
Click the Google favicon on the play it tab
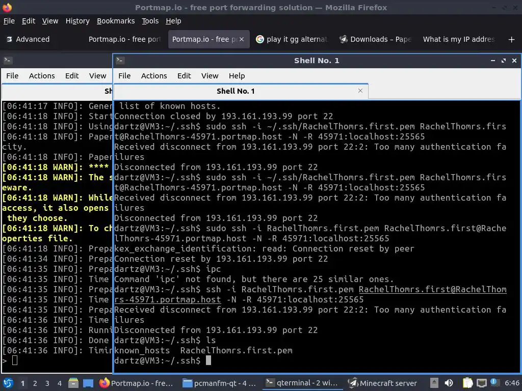point(259,39)
